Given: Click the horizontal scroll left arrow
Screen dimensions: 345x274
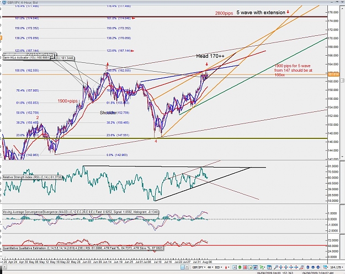Looking at the screenshot, I should [x=5, y=267].
